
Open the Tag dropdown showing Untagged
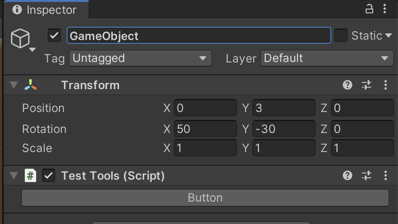tap(140, 58)
